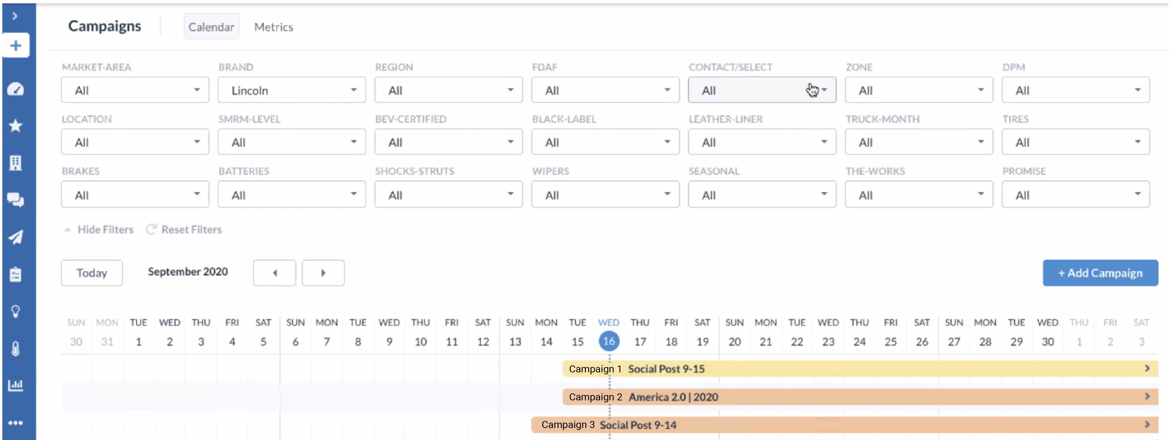Click the star icon in sidebar
The width and height of the screenshot is (1170, 440).
[16, 126]
